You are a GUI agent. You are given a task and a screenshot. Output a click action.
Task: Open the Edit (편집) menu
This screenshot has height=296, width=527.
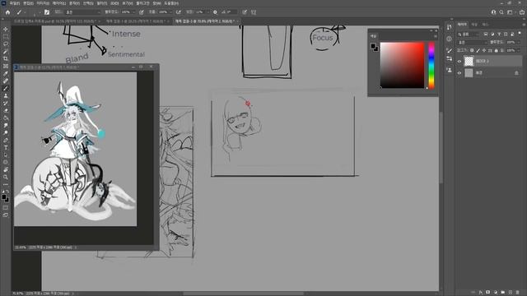point(28,3)
